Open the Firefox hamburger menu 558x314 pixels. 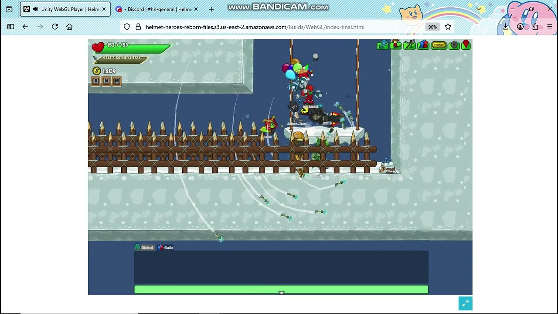click(x=550, y=27)
